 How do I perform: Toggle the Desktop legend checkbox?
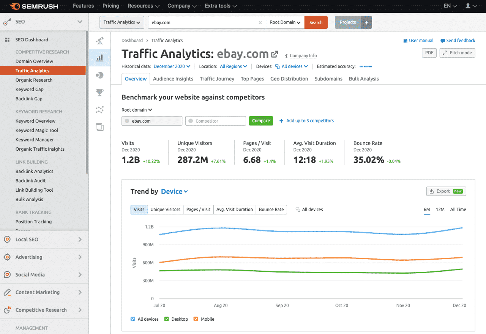coord(167,319)
